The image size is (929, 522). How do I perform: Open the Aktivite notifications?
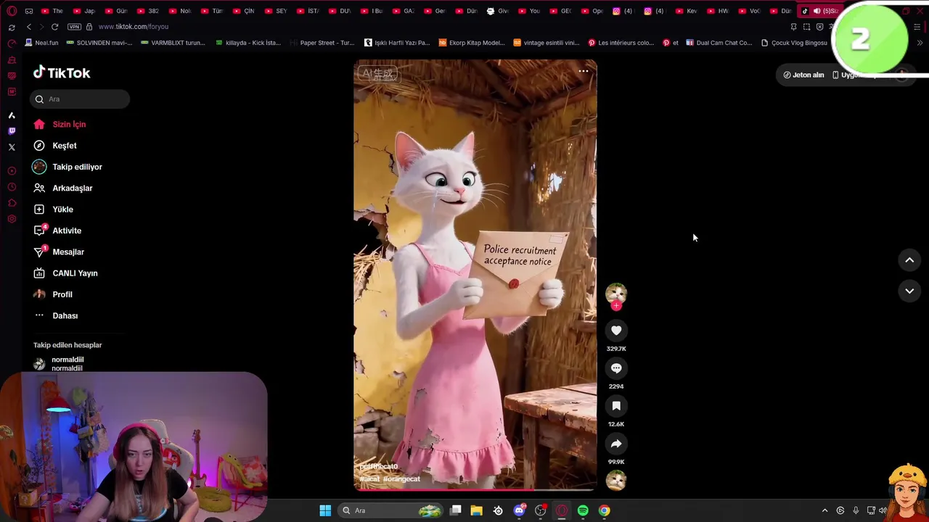click(57, 231)
